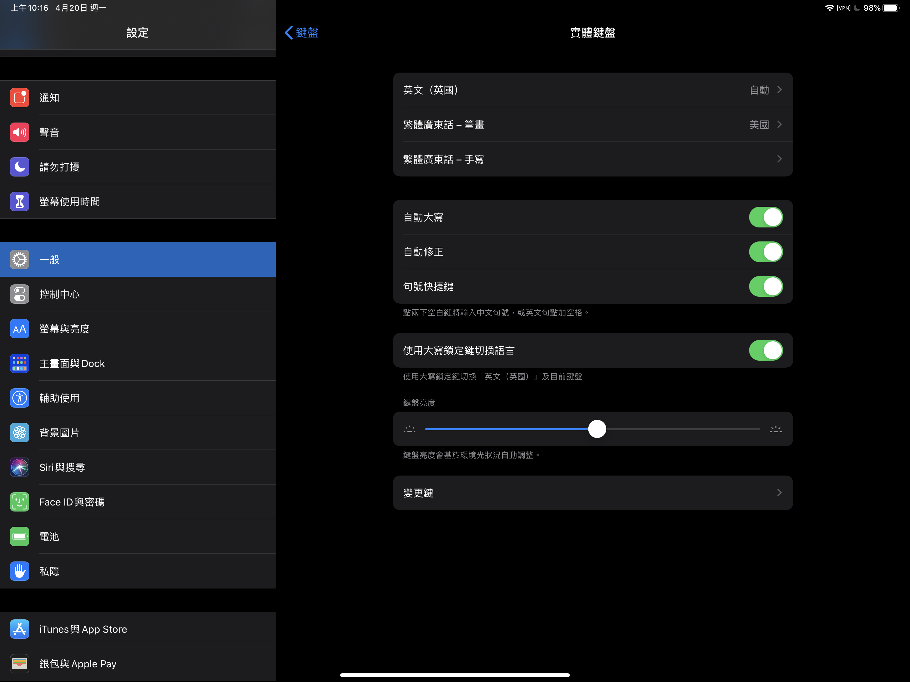This screenshot has width=910, height=682.
Task: Tap the 一般 gear icon
Action: click(x=19, y=259)
